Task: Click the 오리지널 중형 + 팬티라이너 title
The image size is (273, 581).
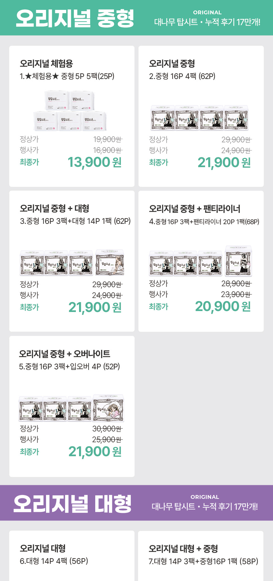Action: (195, 209)
